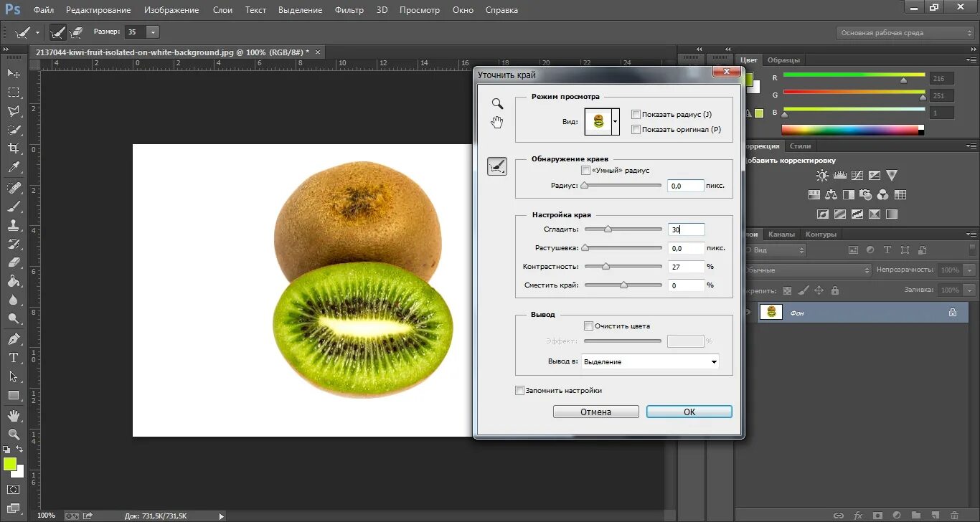This screenshot has width=980, height=522.
Task: Select the Healing Brush tool
Action: point(14,188)
